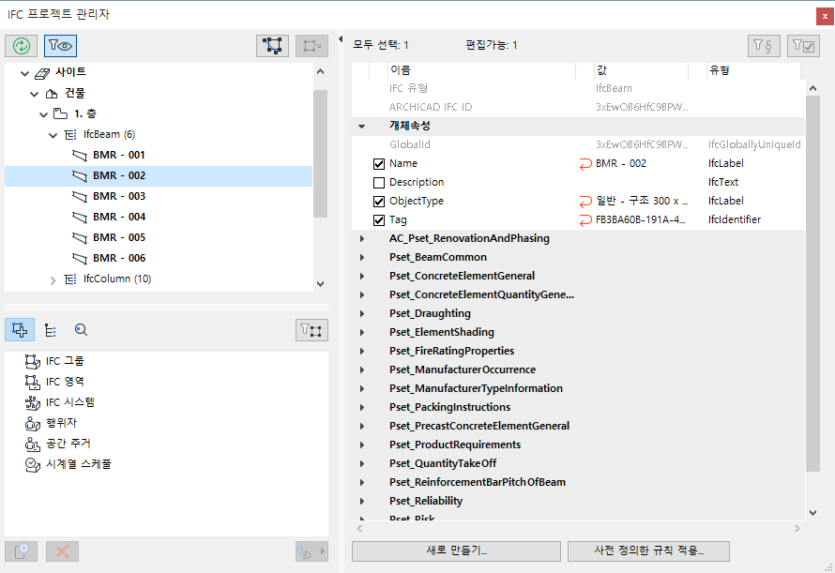Click the tree panel scroll down arrow

coord(320,284)
